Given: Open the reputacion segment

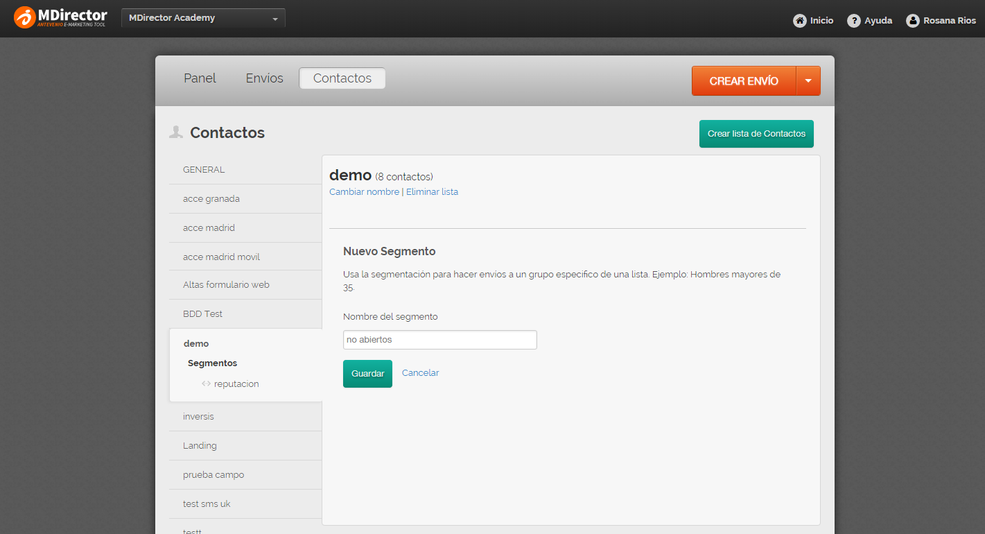Looking at the screenshot, I should click(x=236, y=384).
